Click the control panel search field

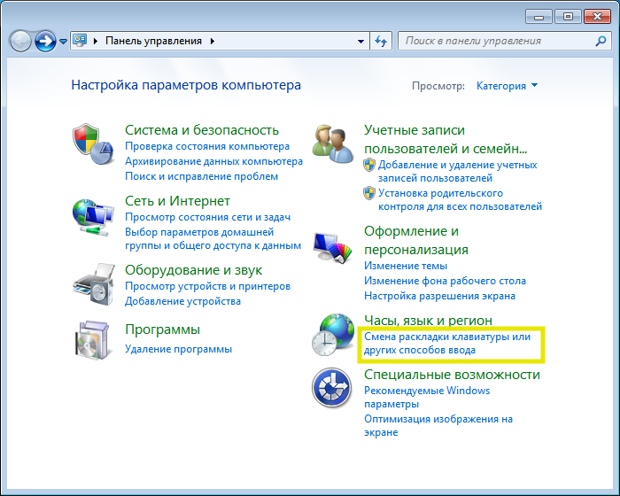496,41
